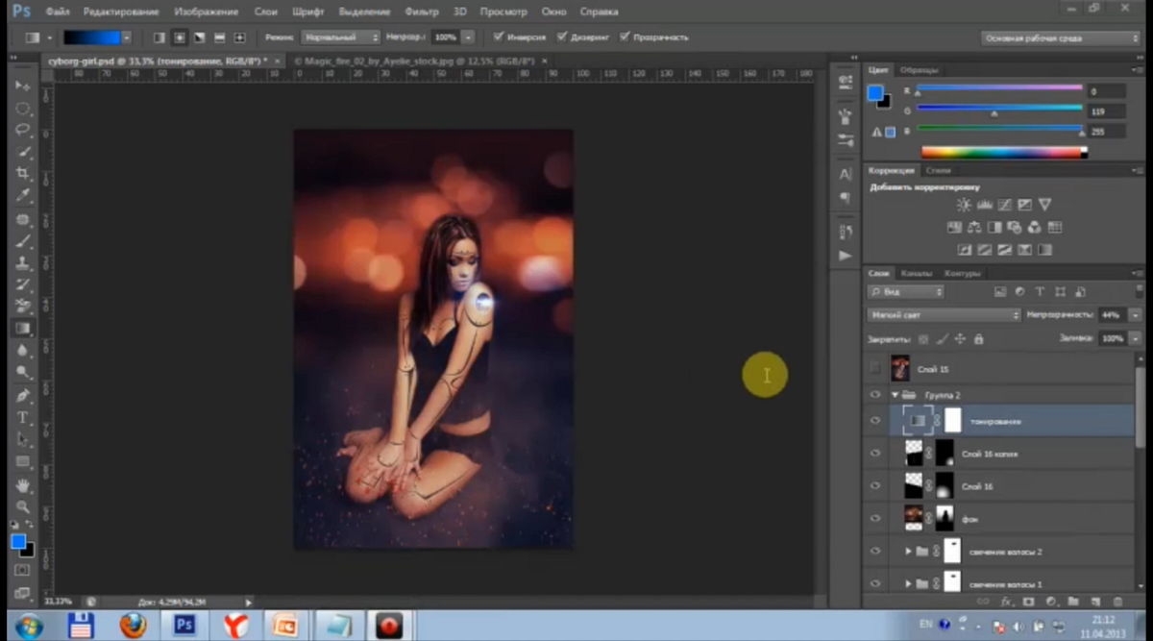Open the Файл menu
Screen dimensions: 1153x641
[x=57, y=12]
